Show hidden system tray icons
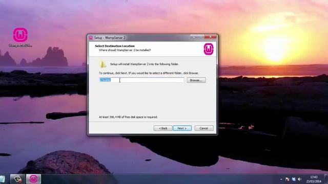The image size is (328, 184). tap(281, 179)
